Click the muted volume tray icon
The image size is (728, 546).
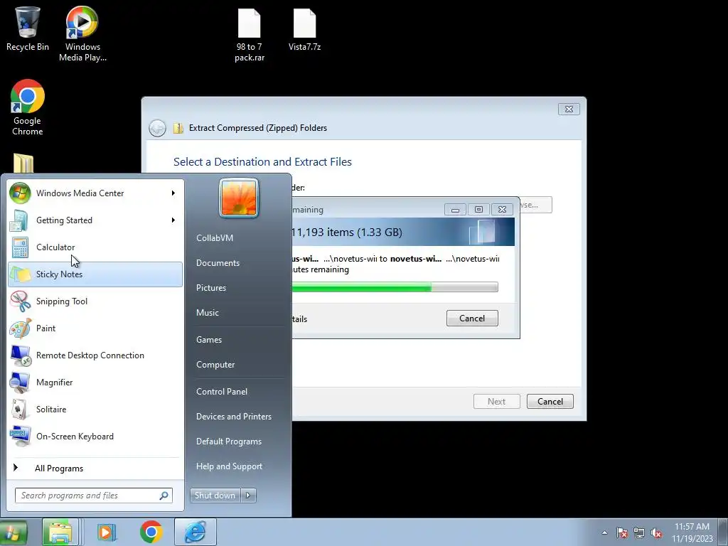[656, 533]
